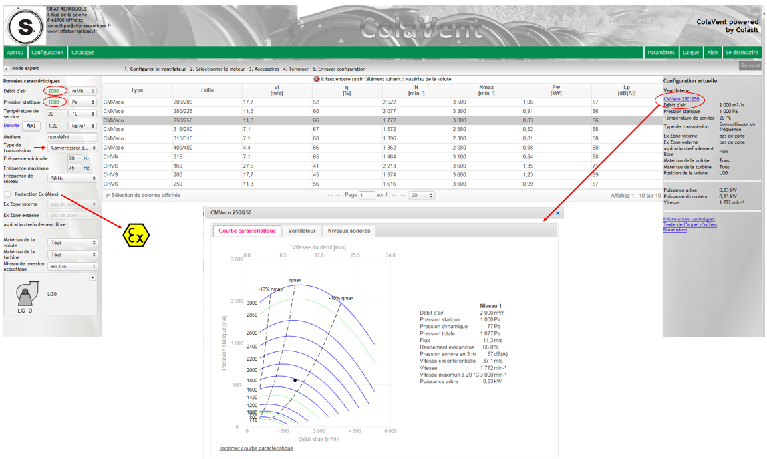Switch to the Ventilateur tab
The width and height of the screenshot is (767, 459).
(302, 231)
